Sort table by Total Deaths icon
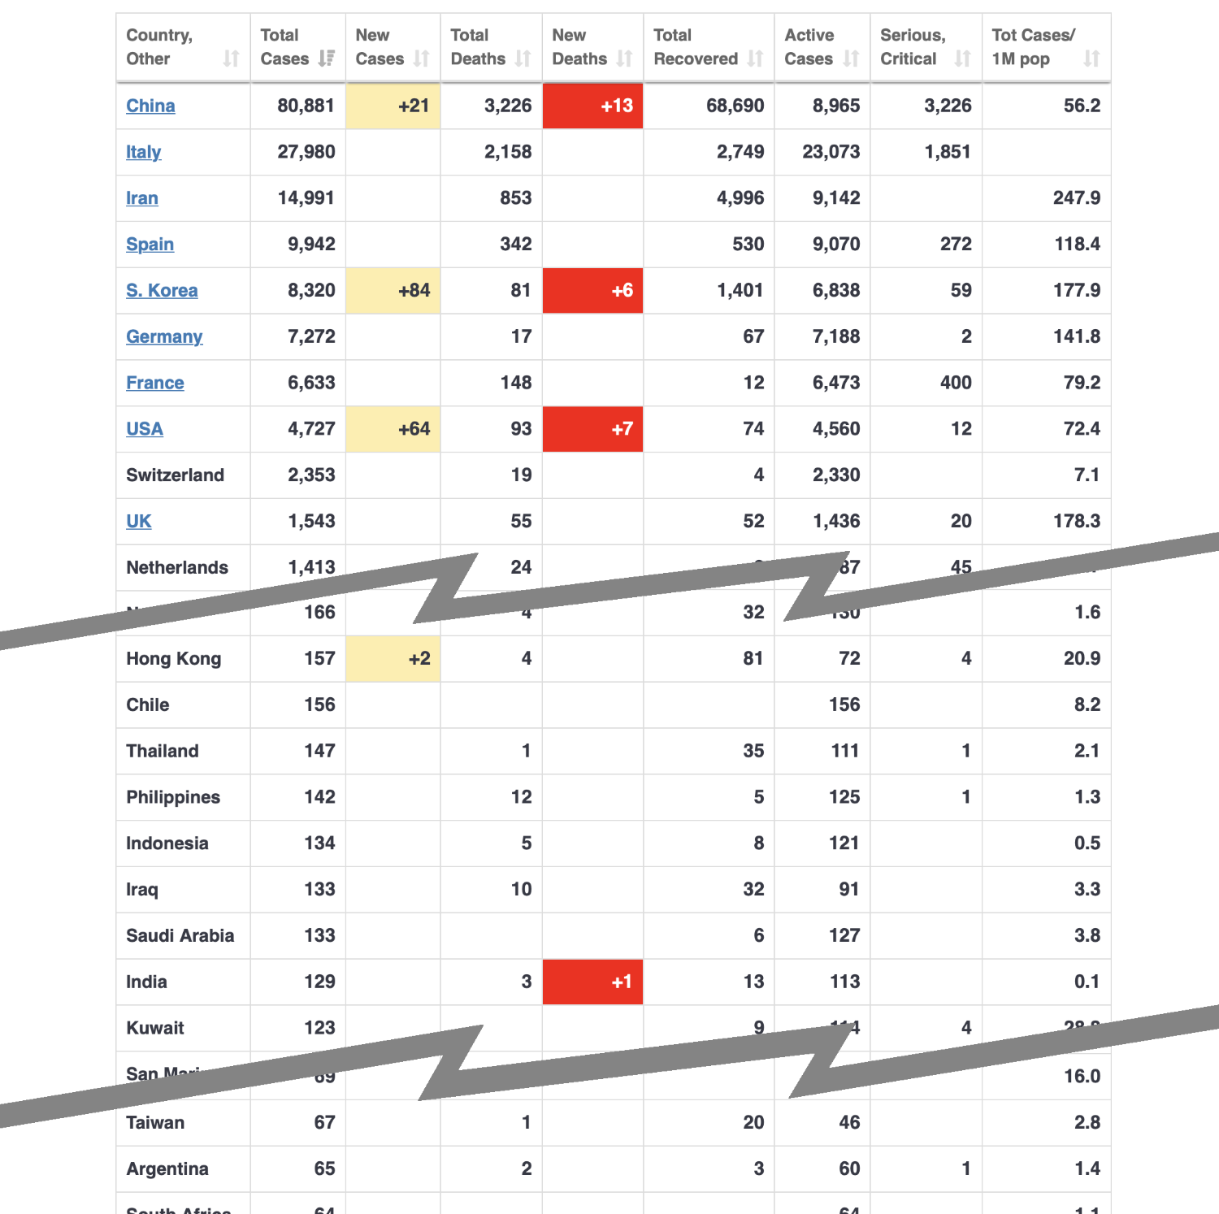The width and height of the screenshot is (1219, 1214). click(x=523, y=59)
